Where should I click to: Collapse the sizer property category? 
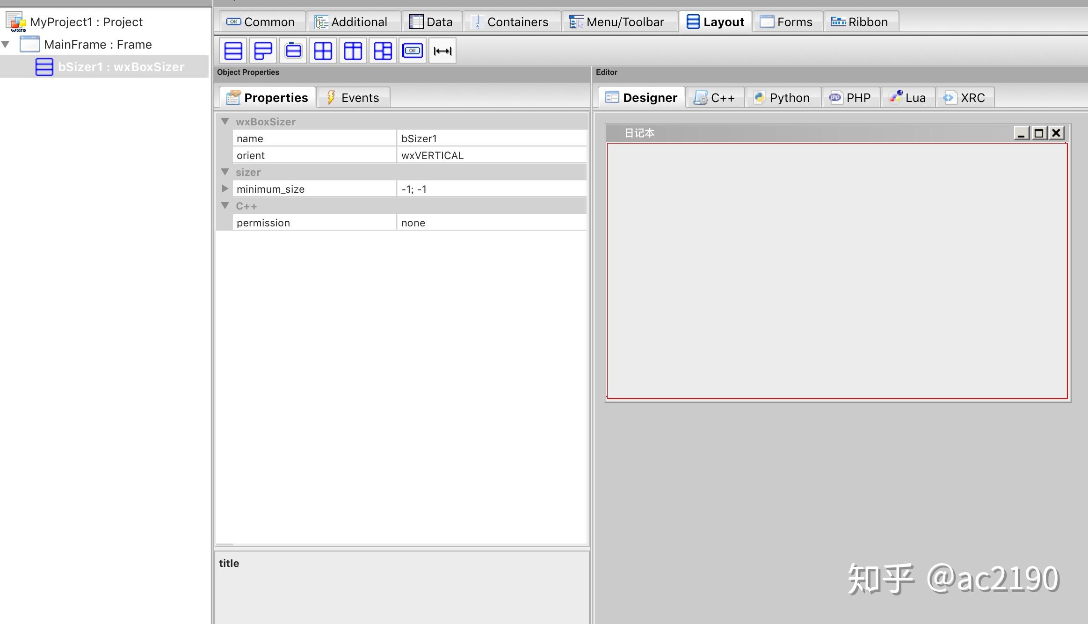(225, 172)
